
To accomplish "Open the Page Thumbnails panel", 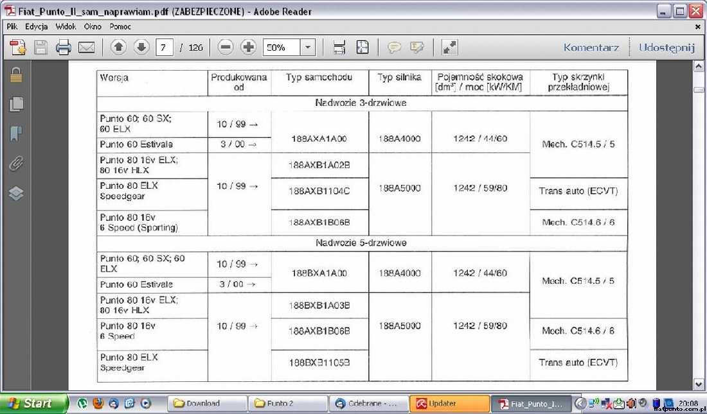I will click(16, 104).
